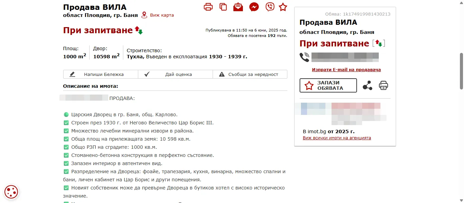Click bracketed price history arrows in sidebar
This screenshot has height=203, width=464.
point(379,43)
